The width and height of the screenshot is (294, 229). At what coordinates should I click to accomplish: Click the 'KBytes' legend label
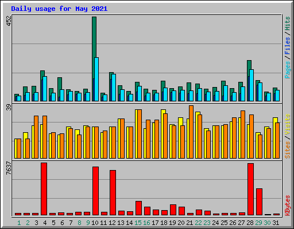pyautogui.click(x=288, y=206)
